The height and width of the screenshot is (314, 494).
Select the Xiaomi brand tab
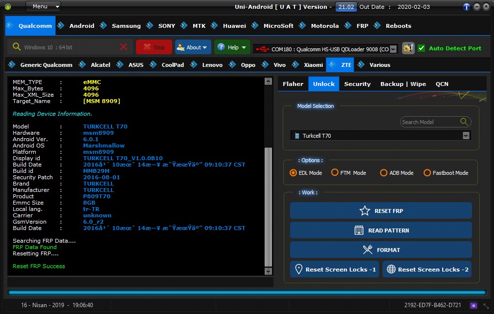point(313,65)
